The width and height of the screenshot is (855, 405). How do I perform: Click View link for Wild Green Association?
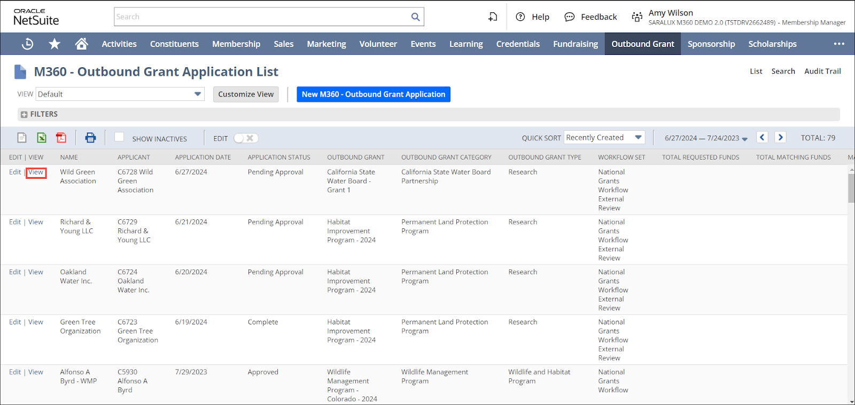tap(36, 172)
